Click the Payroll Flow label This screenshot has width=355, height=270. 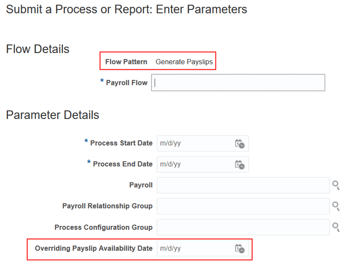127,83
